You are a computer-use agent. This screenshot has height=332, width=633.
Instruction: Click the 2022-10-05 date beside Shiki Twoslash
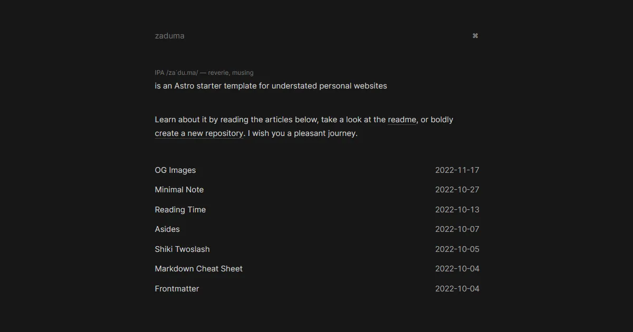tap(457, 249)
